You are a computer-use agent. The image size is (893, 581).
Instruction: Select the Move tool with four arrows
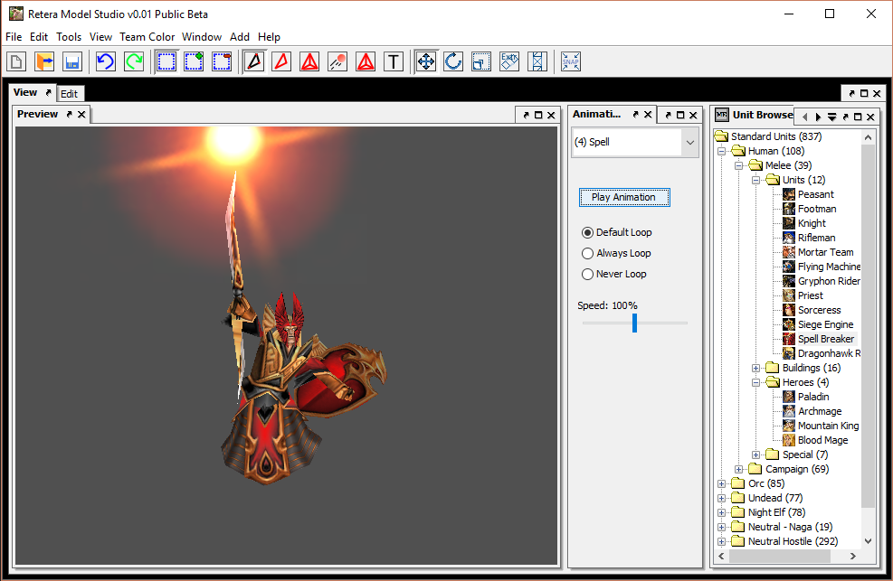[x=425, y=61]
